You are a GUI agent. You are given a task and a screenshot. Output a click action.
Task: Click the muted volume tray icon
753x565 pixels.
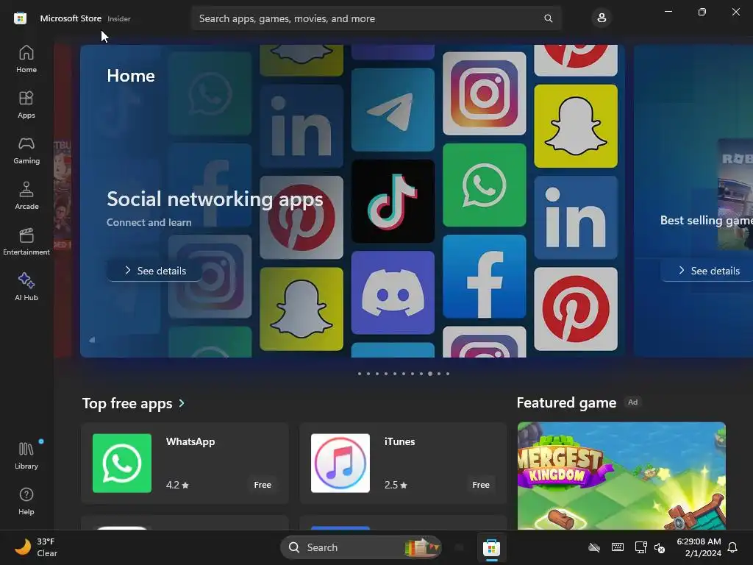(660, 547)
